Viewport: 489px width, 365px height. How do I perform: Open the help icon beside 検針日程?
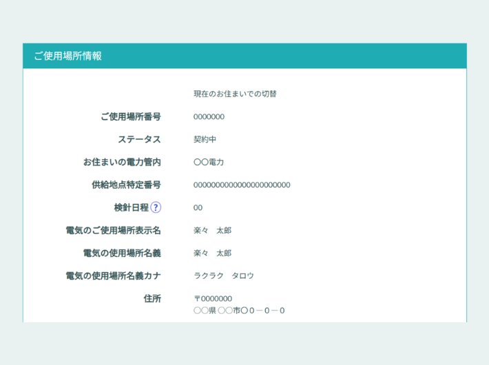click(156, 207)
